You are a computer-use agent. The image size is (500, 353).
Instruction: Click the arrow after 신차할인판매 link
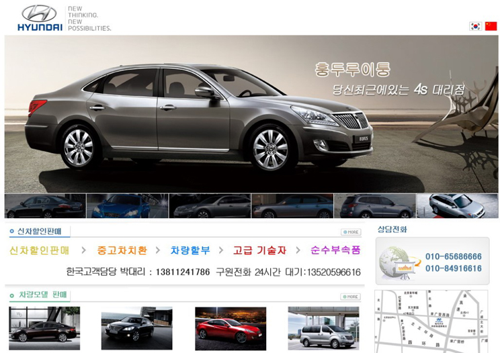[x=83, y=250]
